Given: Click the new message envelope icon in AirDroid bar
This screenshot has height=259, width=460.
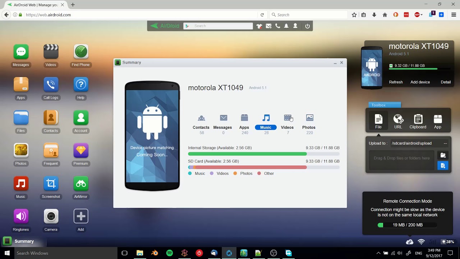Looking at the screenshot, I should click(268, 26).
